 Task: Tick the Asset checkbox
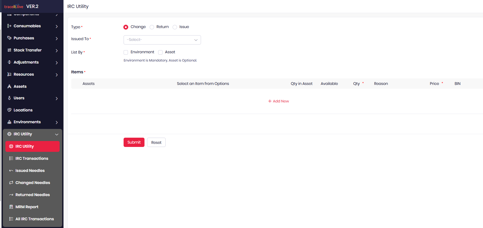160,52
